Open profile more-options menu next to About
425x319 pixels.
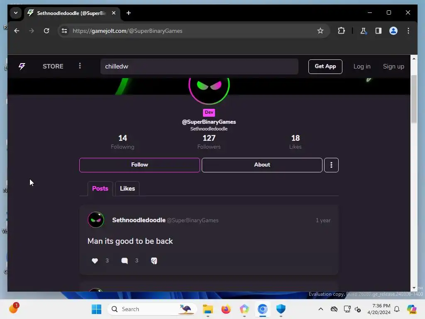(331, 165)
